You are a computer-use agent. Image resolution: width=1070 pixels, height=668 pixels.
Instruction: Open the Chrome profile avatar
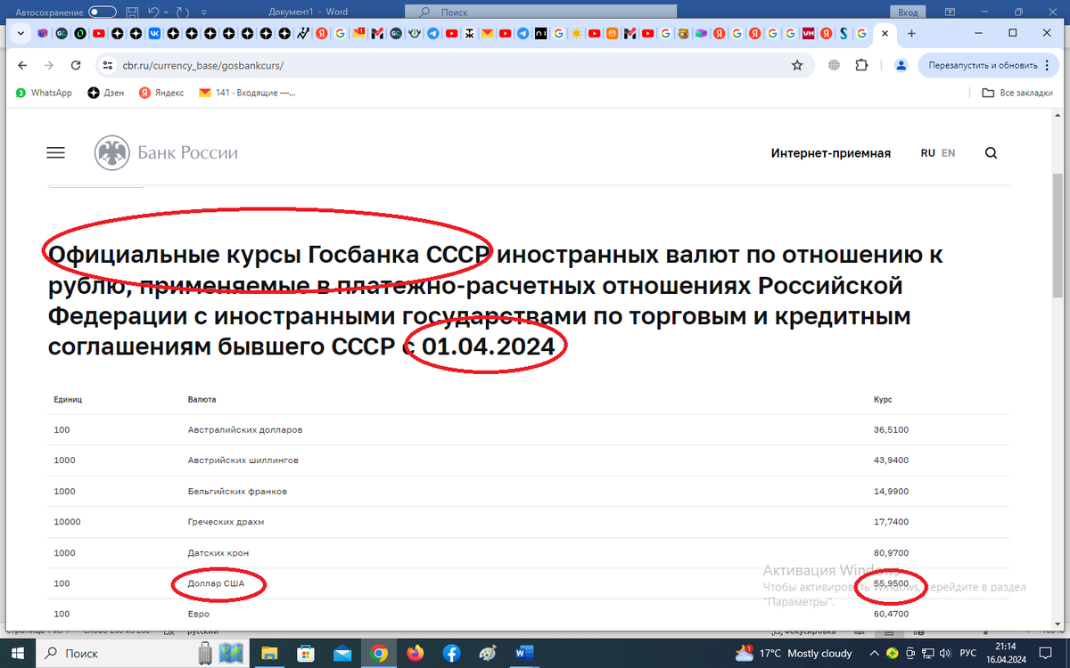coord(901,65)
